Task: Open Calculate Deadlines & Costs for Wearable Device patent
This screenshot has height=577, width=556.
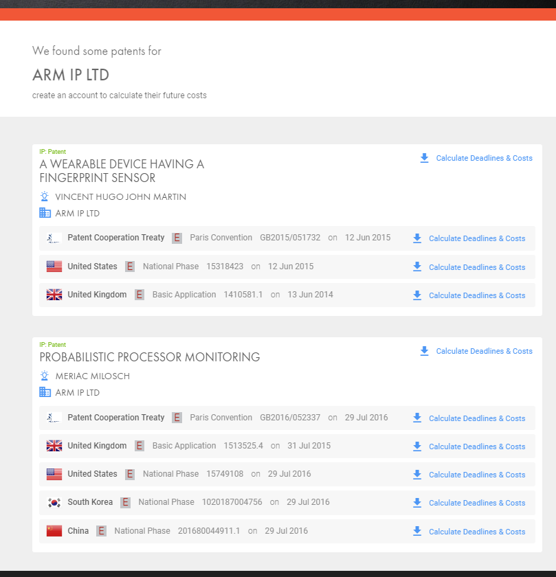Action: 485,158
